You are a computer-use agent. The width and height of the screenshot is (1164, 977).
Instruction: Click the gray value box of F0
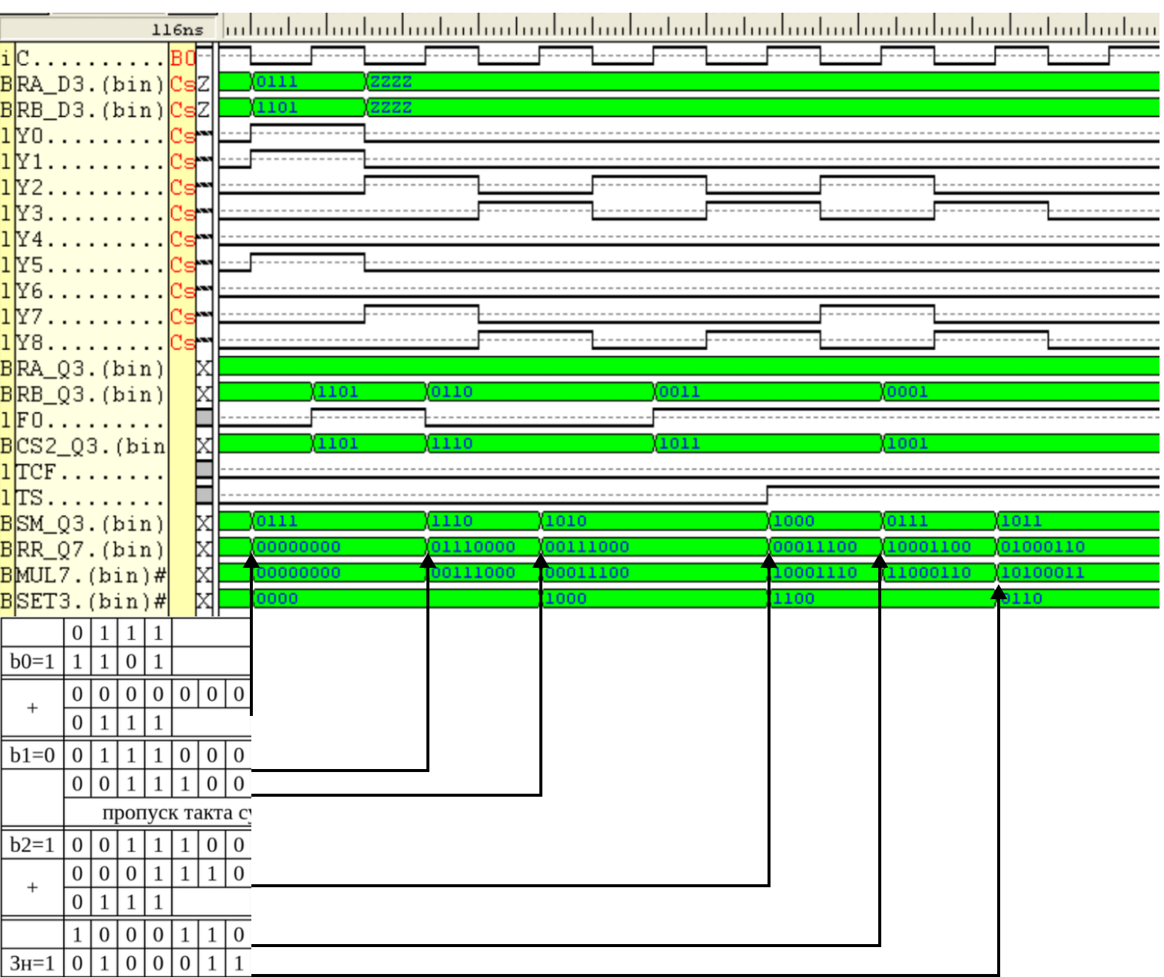tap(204, 420)
